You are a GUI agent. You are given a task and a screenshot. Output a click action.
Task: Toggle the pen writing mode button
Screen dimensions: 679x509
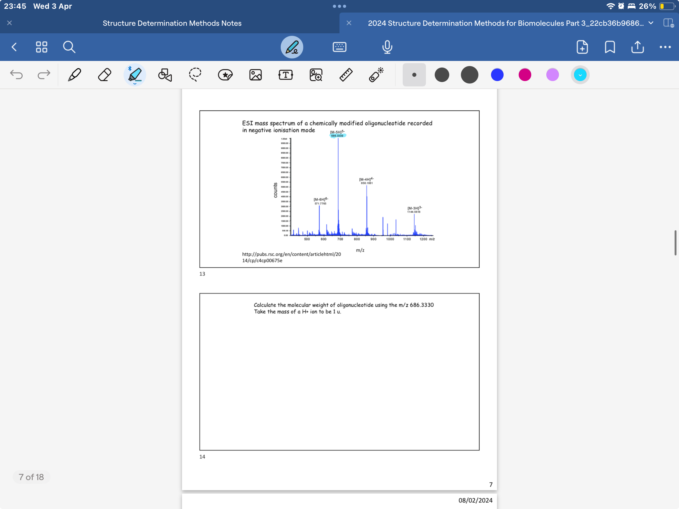coord(292,47)
